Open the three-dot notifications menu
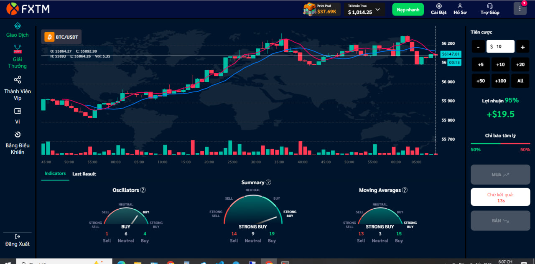Viewport: 535px width, 264px height. [520, 9]
